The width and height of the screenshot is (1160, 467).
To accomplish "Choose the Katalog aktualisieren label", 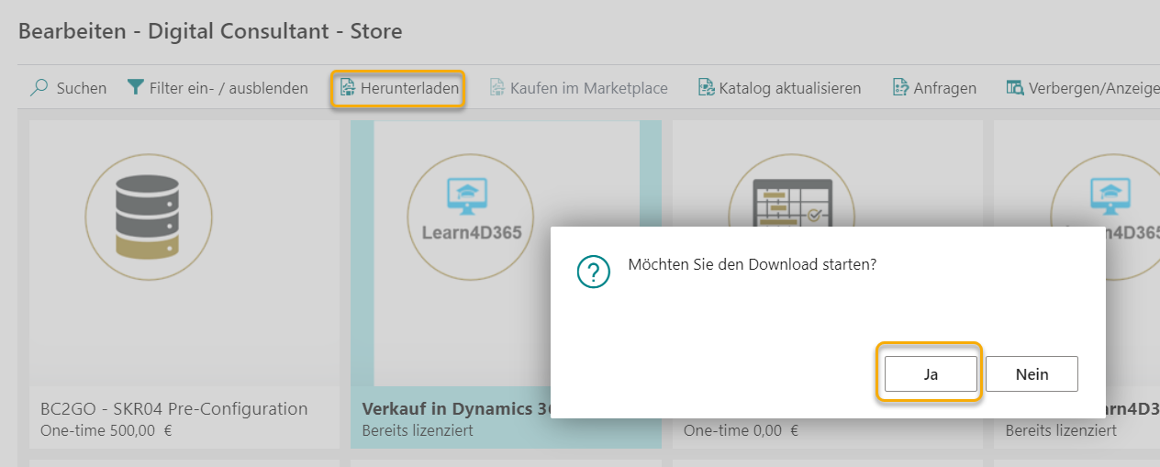I will (790, 88).
